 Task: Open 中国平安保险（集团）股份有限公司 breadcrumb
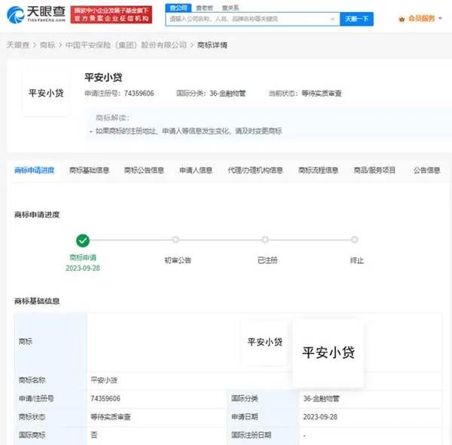click(x=126, y=45)
